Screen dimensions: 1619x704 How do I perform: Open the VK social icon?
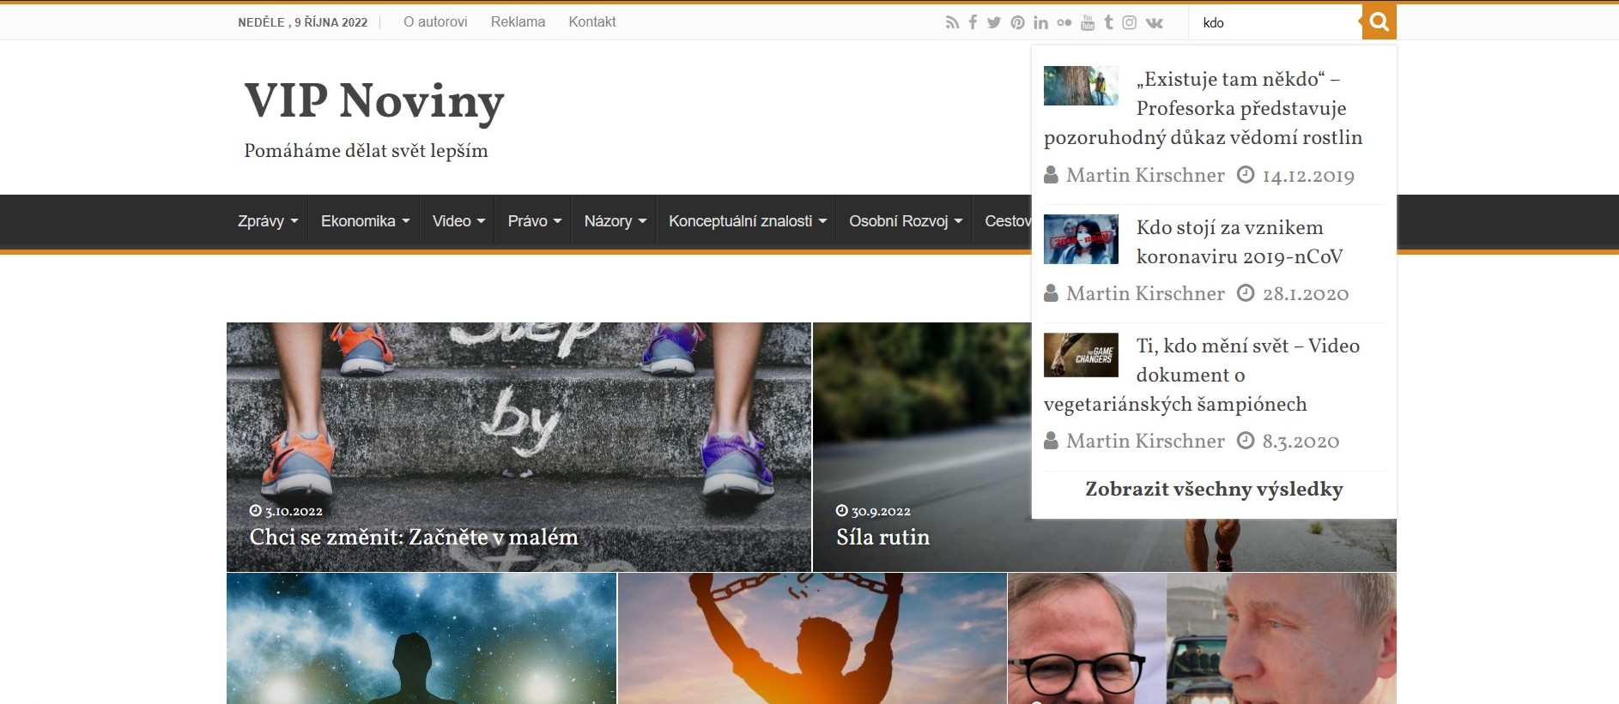click(x=1155, y=23)
